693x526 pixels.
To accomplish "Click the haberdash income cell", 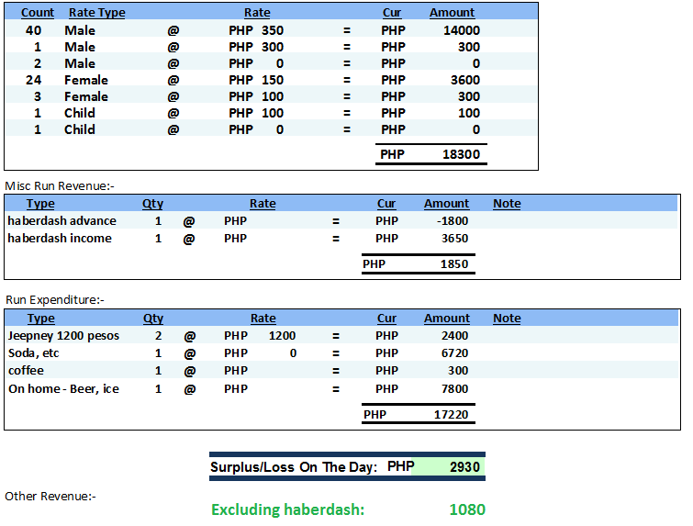I will point(60,239).
